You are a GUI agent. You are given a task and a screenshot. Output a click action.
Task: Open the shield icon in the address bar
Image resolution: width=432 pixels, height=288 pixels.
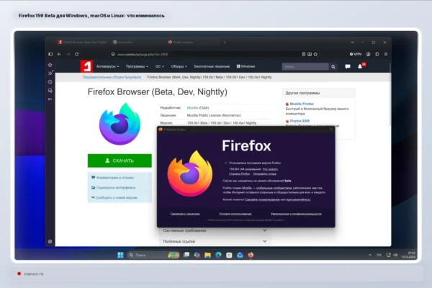pos(113,54)
